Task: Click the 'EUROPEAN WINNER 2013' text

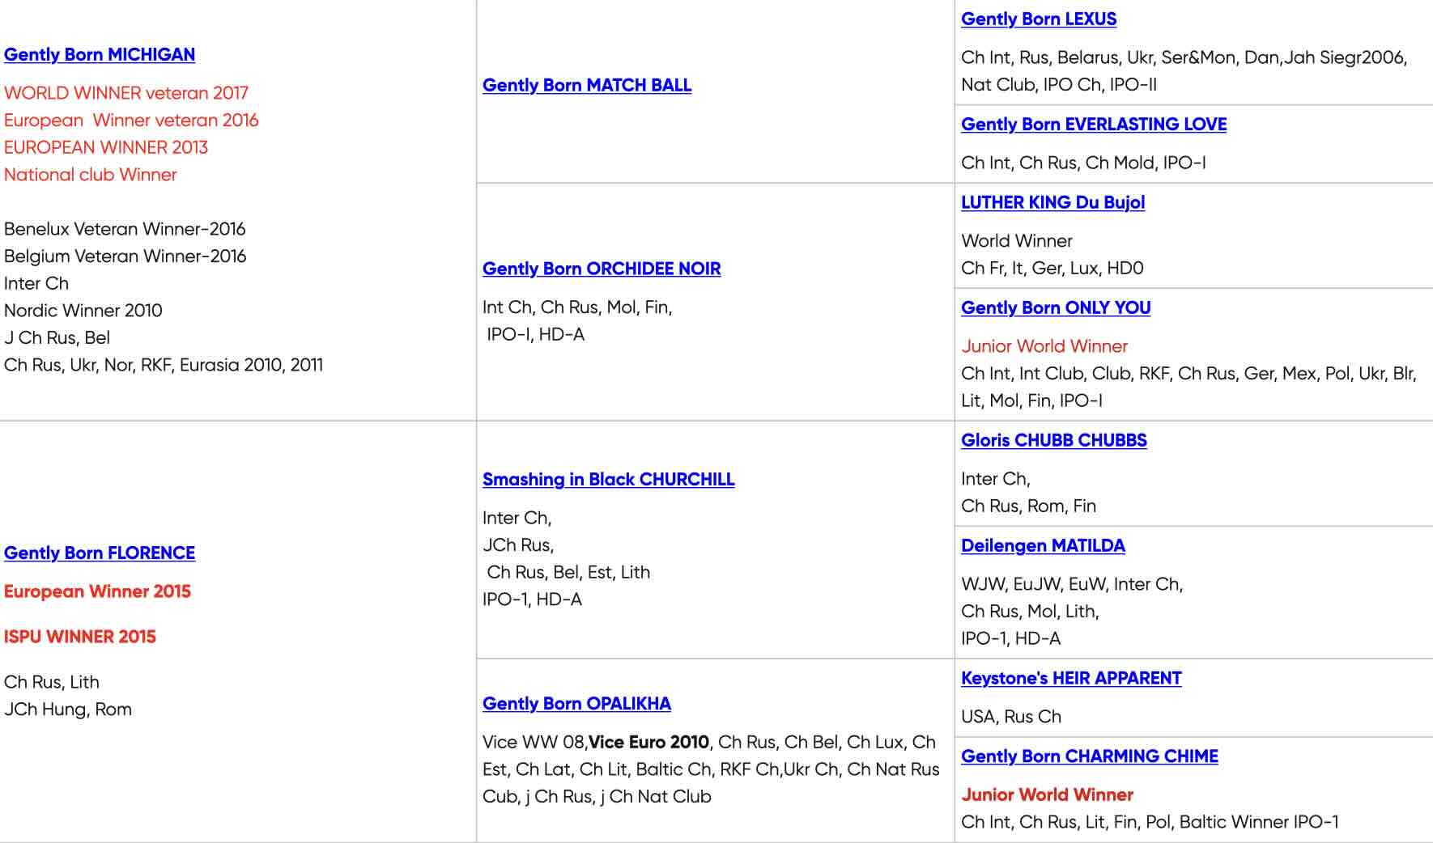Action: click(x=106, y=147)
